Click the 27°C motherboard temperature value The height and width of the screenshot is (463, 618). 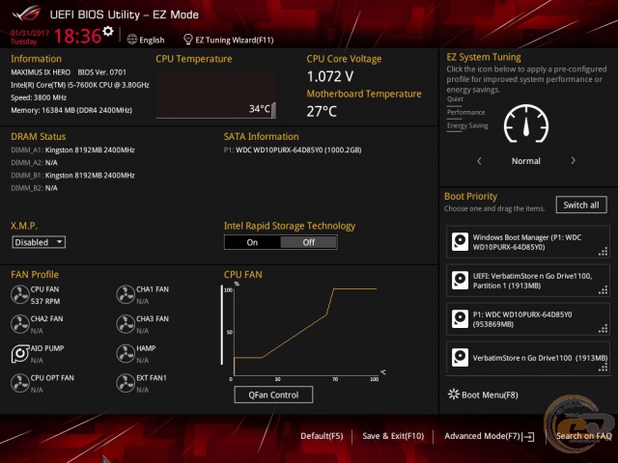pyautogui.click(x=322, y=112)
